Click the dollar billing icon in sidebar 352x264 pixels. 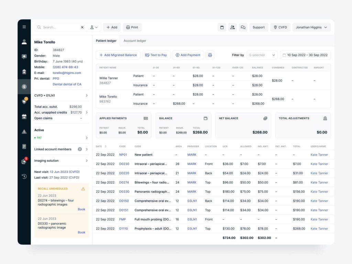tap(24, 87)
